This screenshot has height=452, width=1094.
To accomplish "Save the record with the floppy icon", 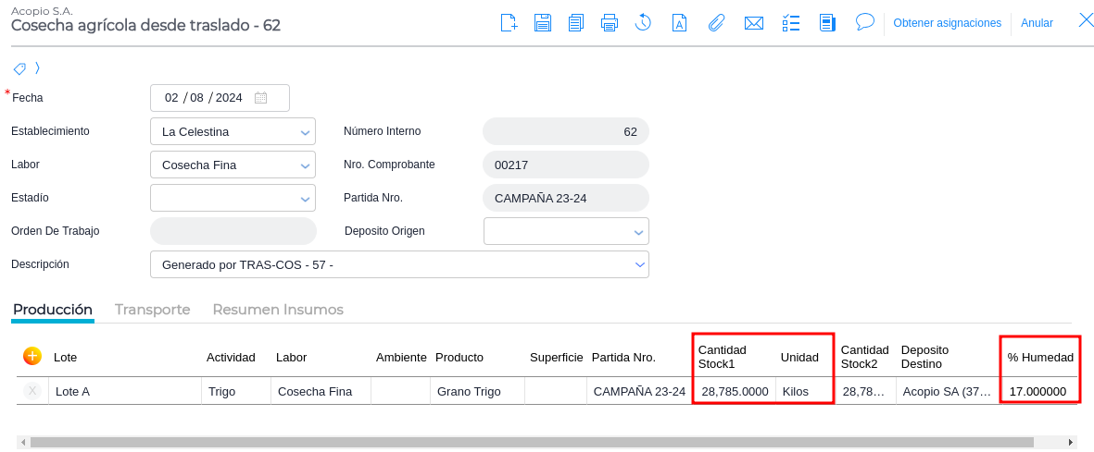I will pos(543,23).
